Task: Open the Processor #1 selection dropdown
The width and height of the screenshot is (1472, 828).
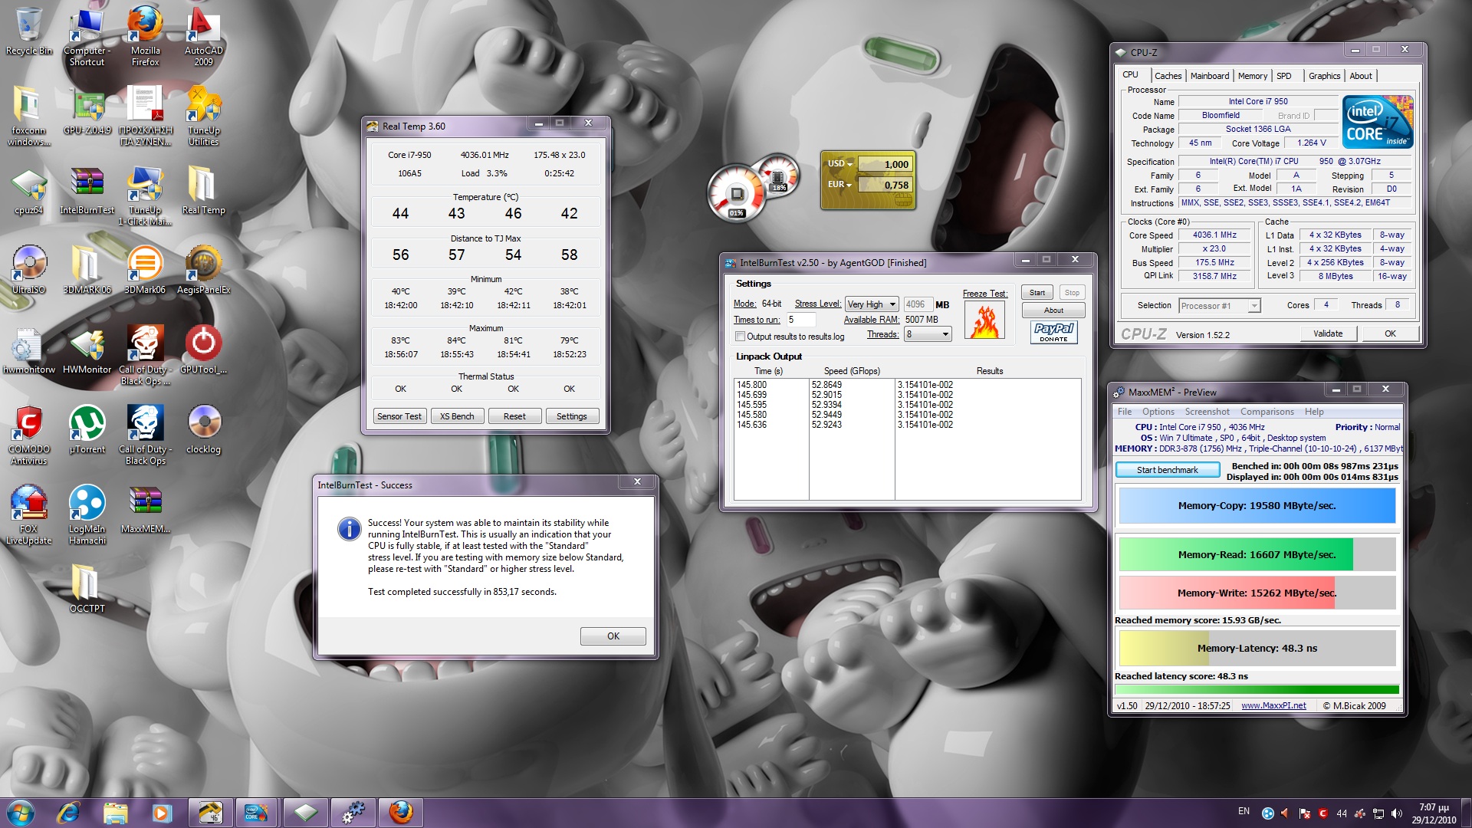Action: pyautogui.click(x=1219, y=306)
